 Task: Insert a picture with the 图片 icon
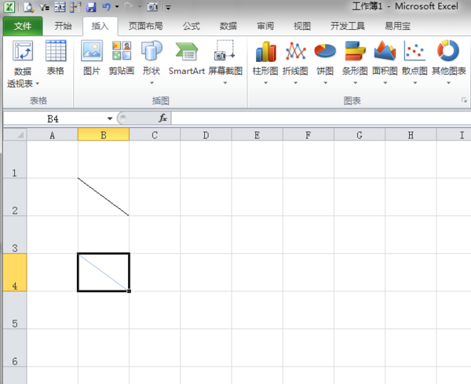[x=92, y=58]
